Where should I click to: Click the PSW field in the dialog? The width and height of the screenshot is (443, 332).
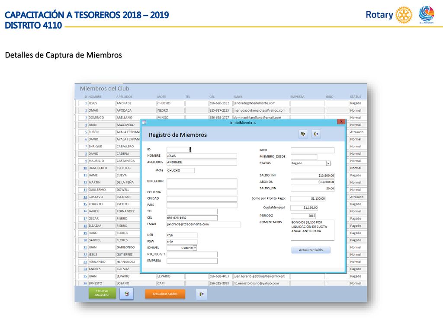tap(182, 242)
